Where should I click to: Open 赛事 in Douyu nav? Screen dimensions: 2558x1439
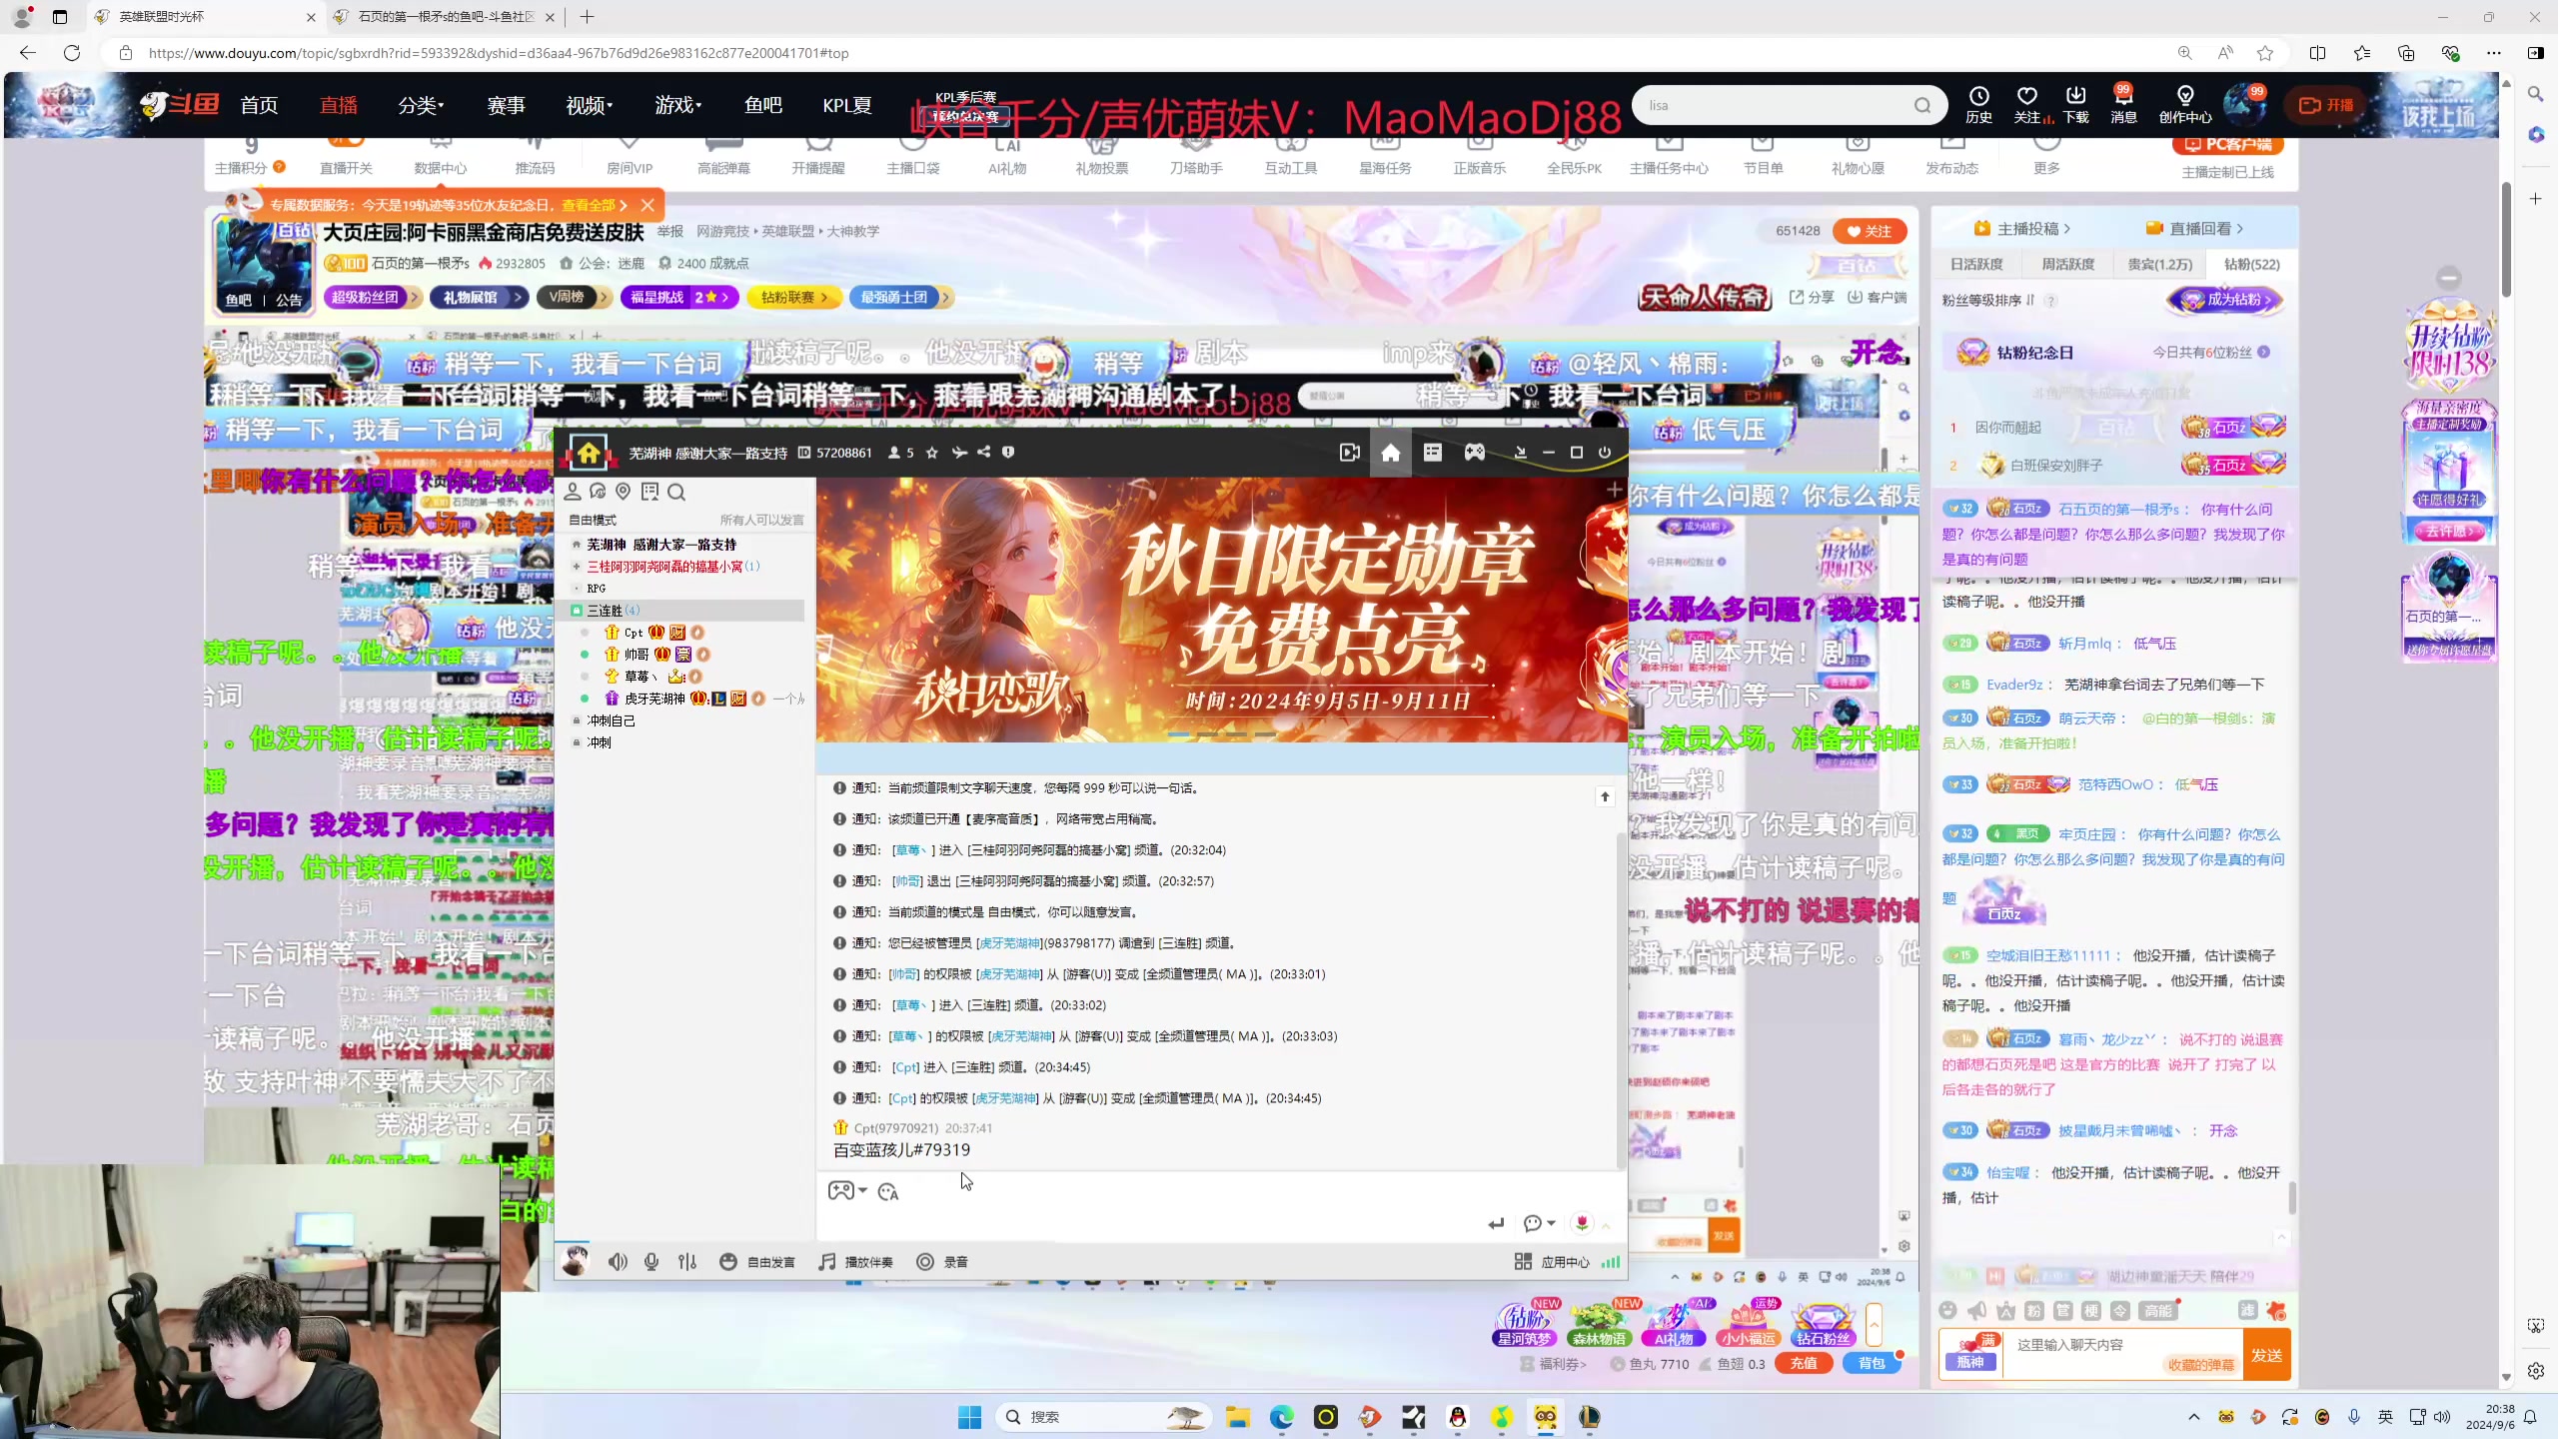[x=506, y=105]
